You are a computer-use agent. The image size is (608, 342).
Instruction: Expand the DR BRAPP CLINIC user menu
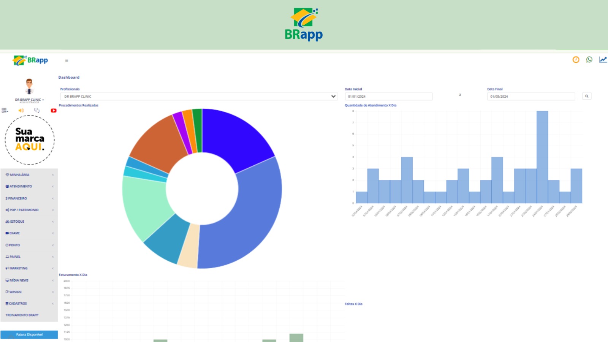point(29,100)
